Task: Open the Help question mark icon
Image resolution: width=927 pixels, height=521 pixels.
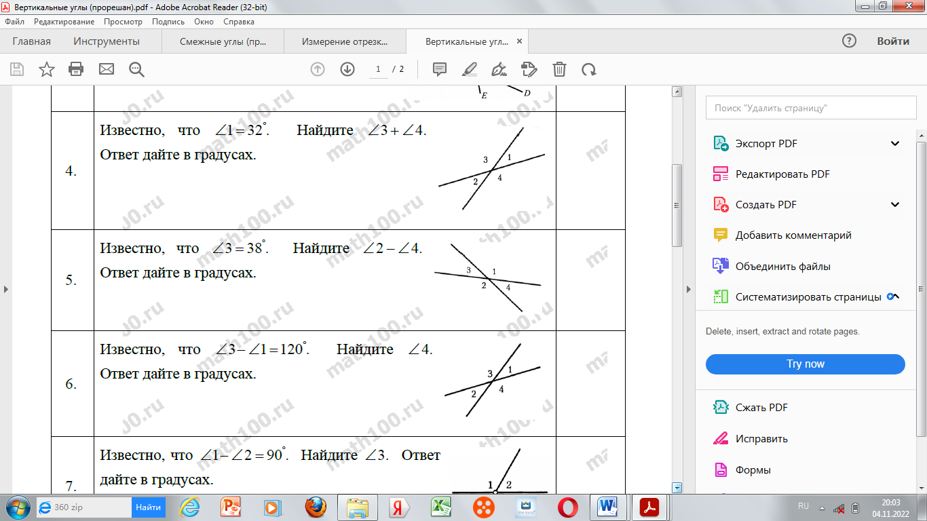Action: [849, 41]
